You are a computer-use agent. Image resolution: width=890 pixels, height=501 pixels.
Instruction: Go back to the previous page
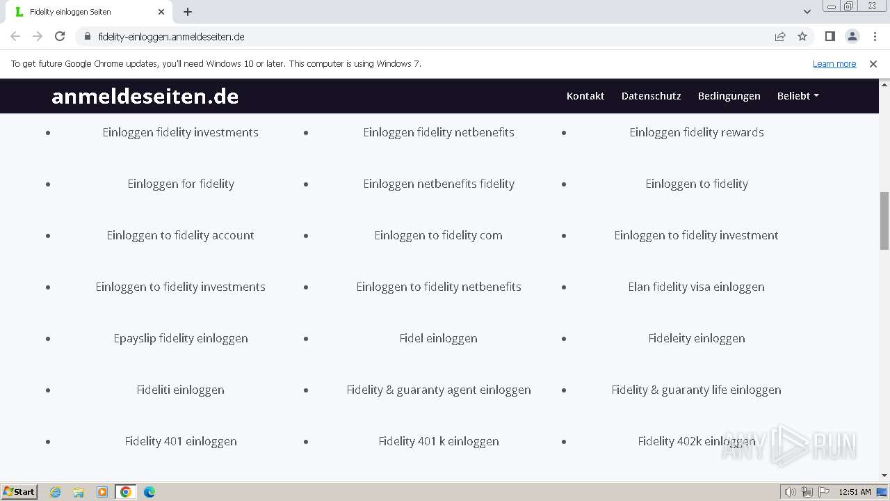tap(15, 36)
